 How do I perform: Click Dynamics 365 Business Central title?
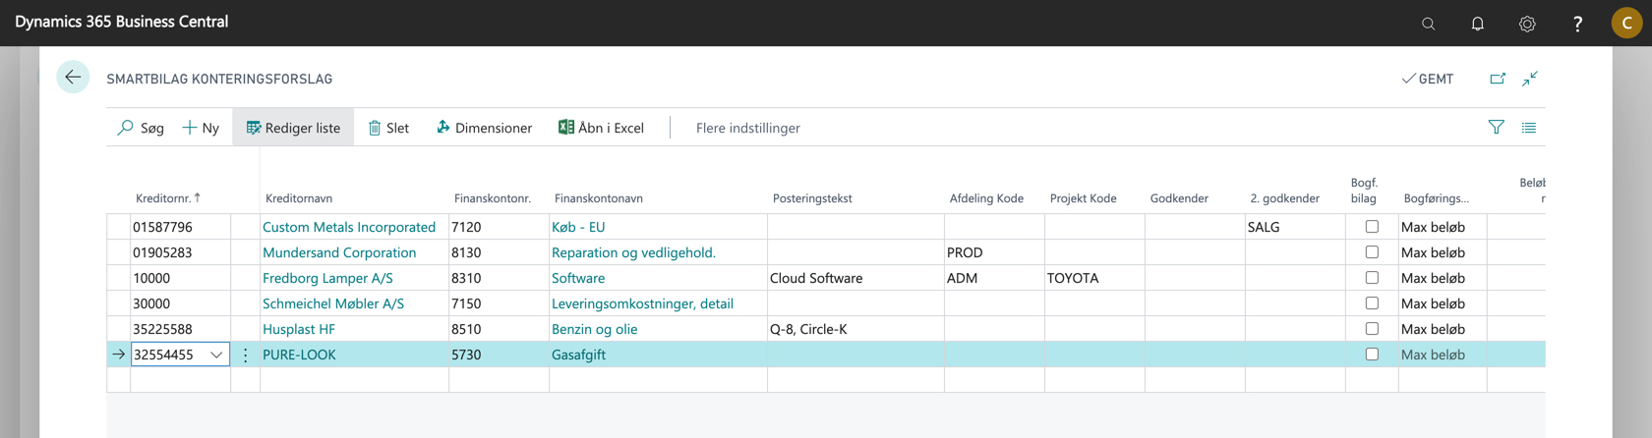(x=121, y=22)
